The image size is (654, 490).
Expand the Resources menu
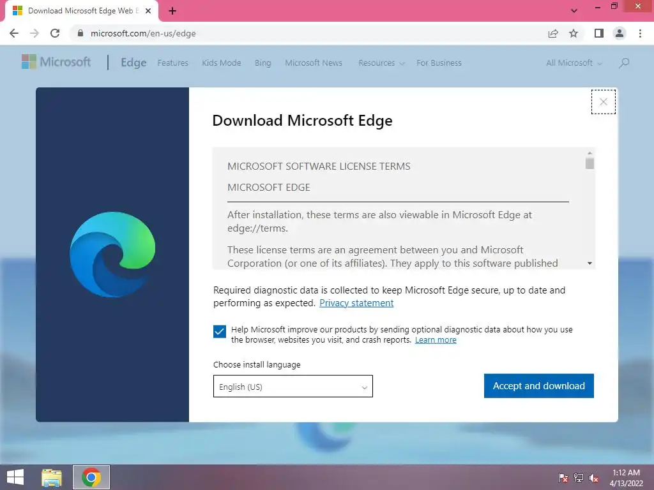381,63
